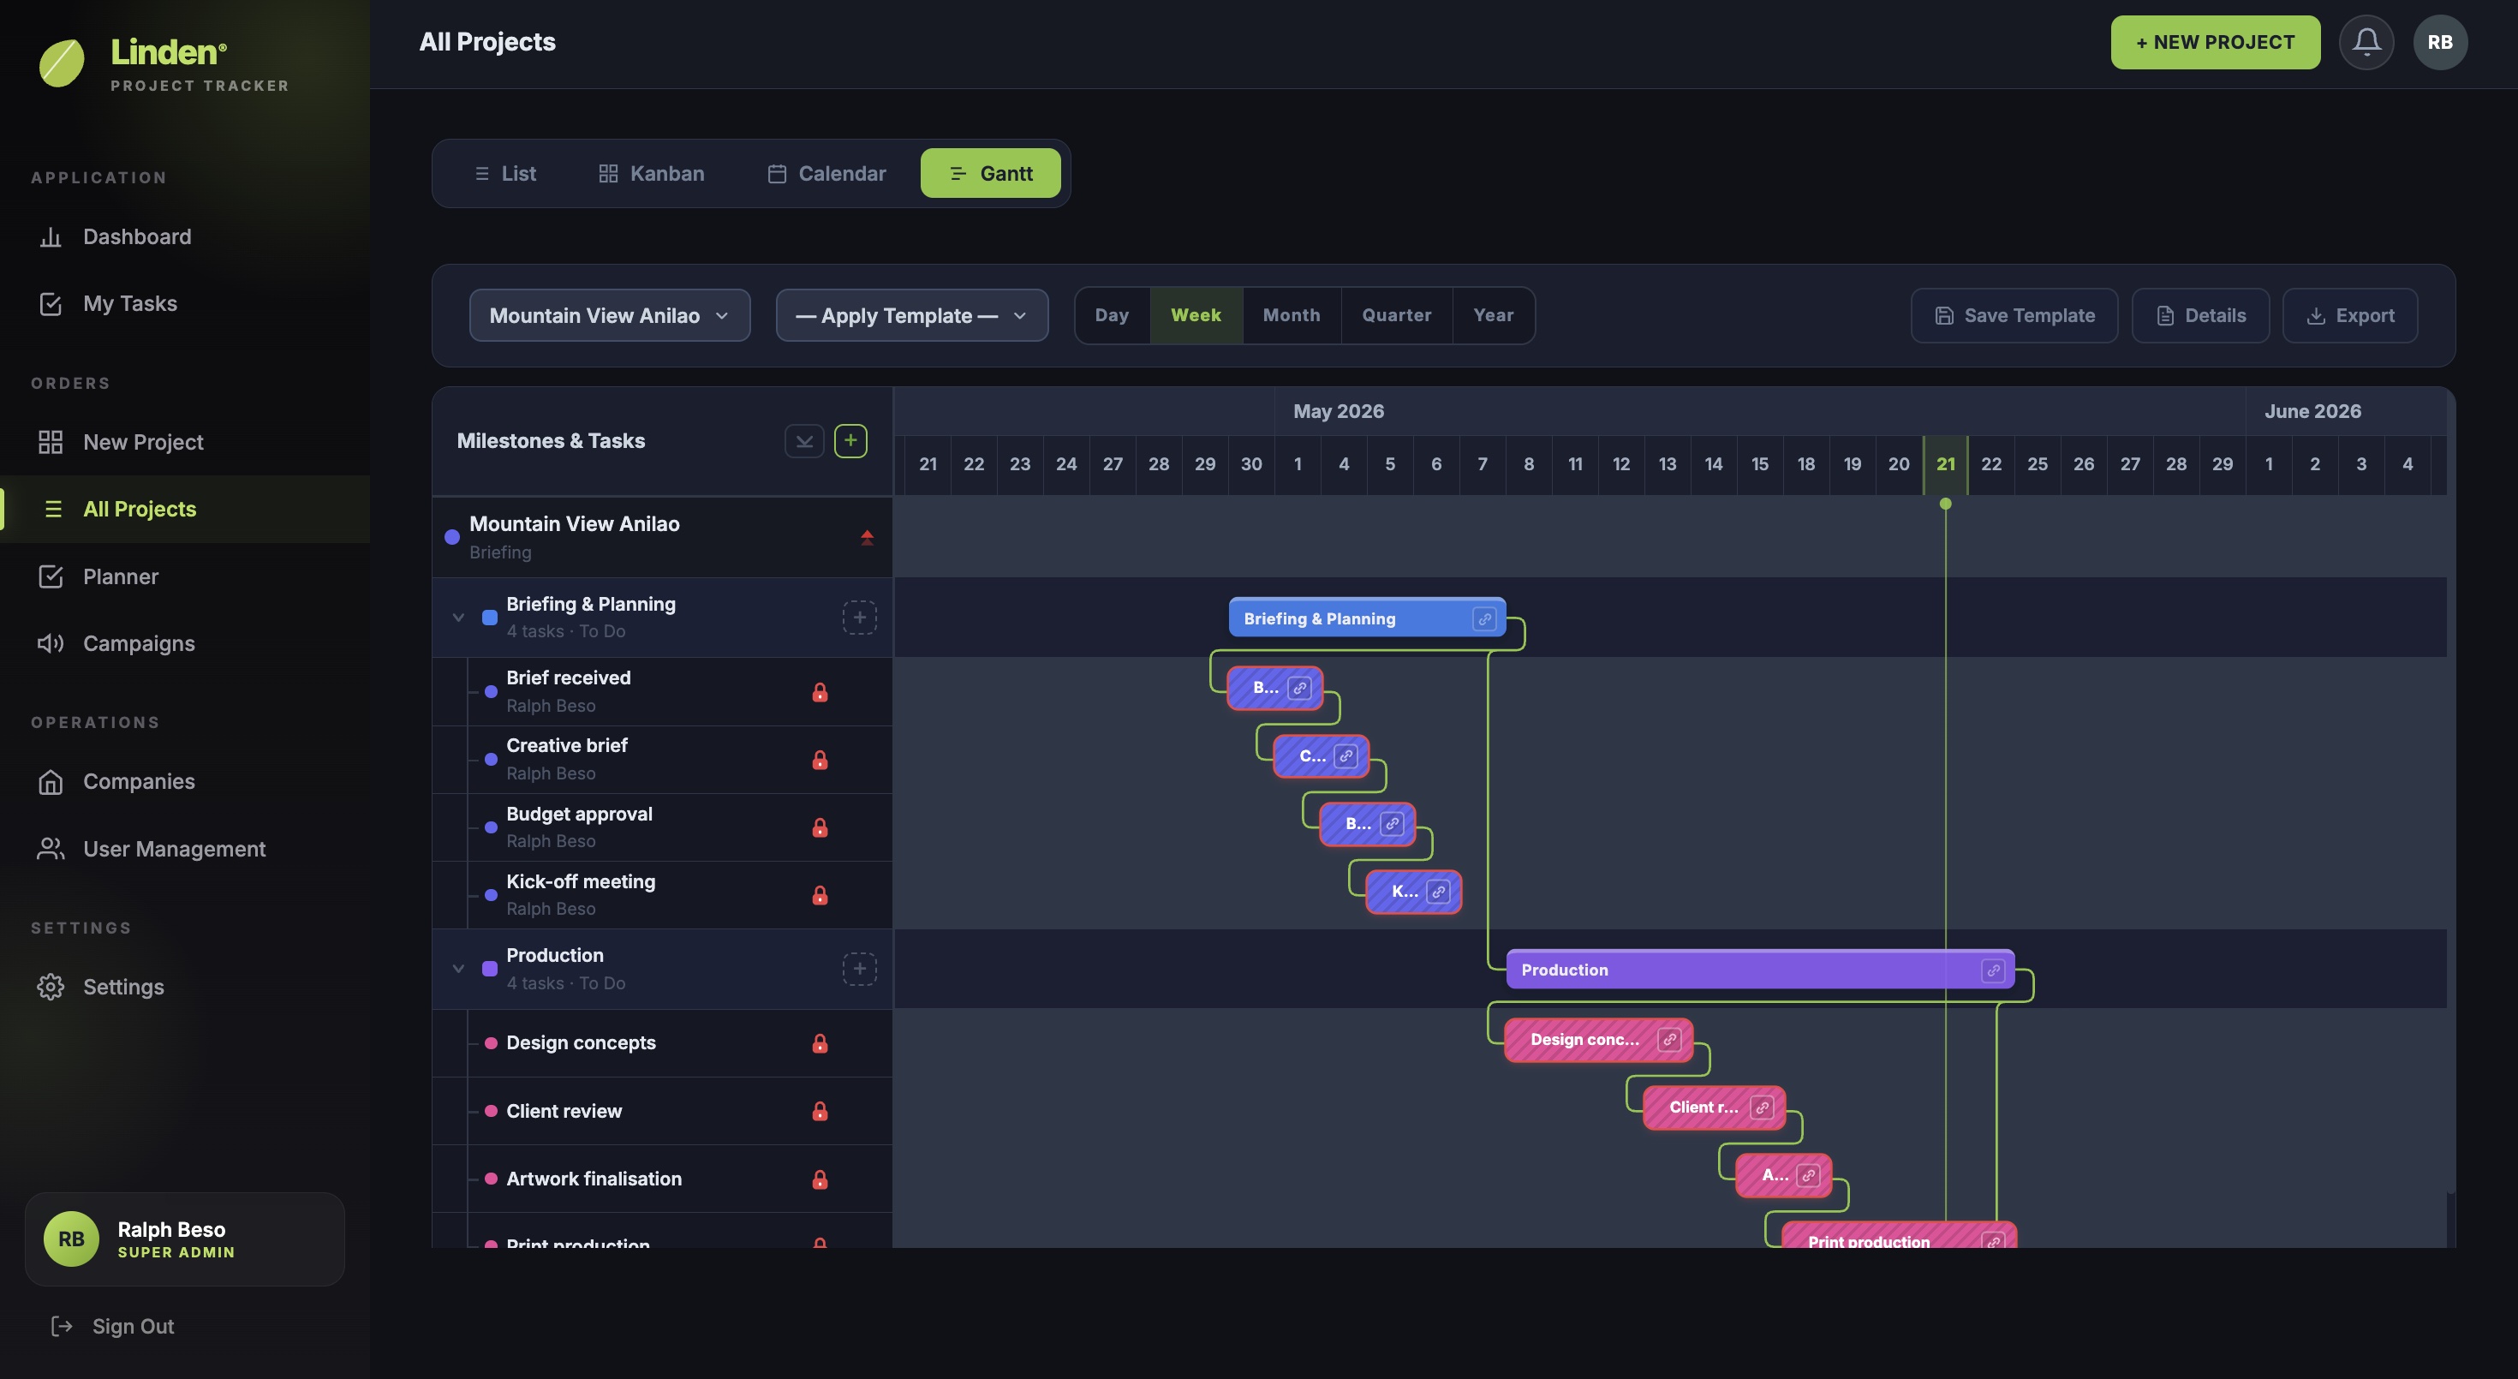2518x1379 pixels.
Task: Click the lock icon on Budget approval
Action: [x=819, y=827]
